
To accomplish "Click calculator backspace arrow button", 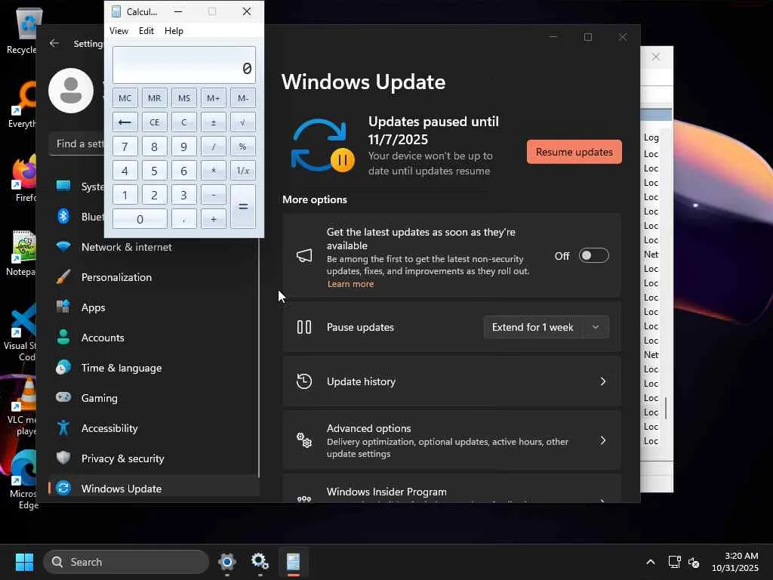I will 125,122.
